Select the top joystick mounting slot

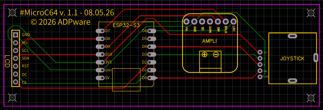coord(292,36)
